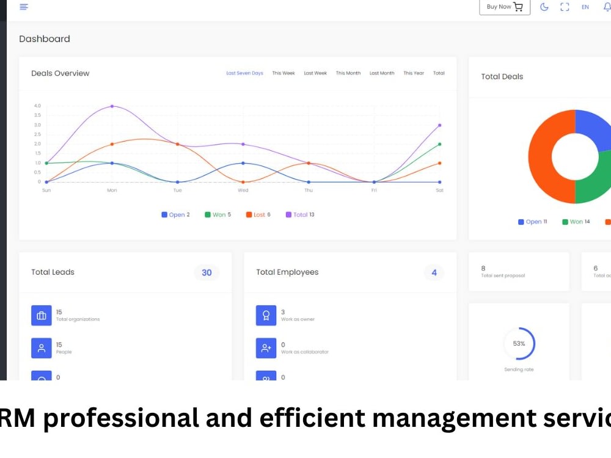Click the Work as collaborator icon

pos(266,348)
